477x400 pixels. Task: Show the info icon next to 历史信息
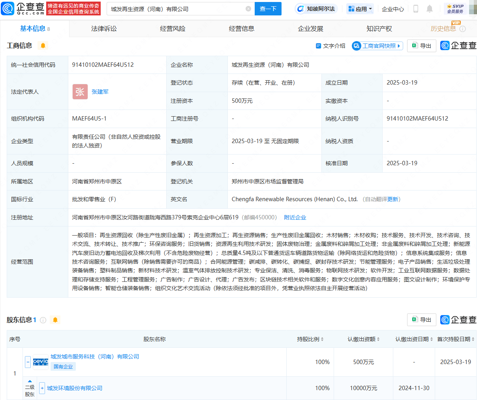(463, 29)
